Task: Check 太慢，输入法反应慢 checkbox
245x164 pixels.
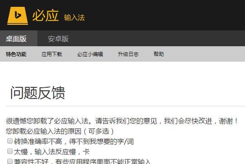Action: (x=10, y=151)
